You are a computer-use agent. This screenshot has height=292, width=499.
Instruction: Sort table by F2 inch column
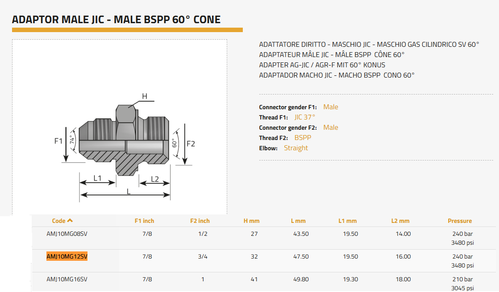(200, 221)
